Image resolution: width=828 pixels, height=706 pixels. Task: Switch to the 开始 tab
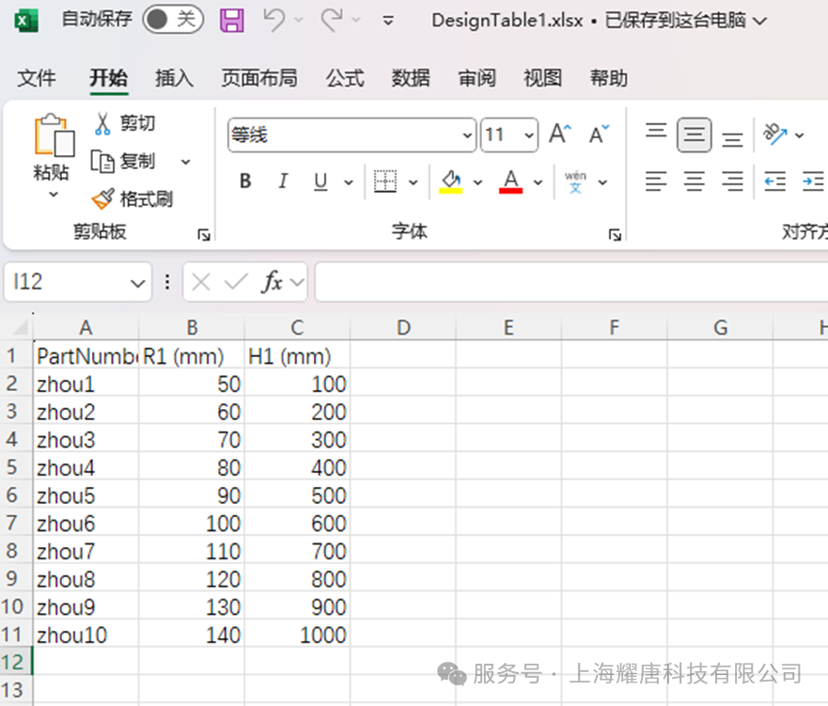(x=109, y=78)
